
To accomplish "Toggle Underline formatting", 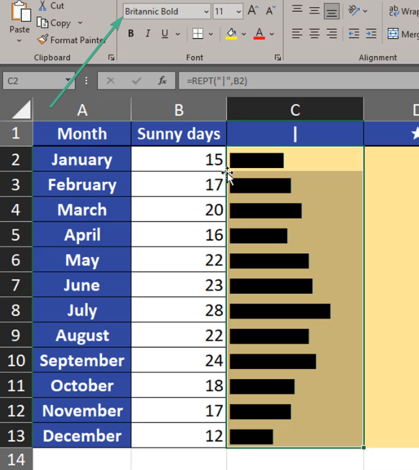I will click(164, 34).
